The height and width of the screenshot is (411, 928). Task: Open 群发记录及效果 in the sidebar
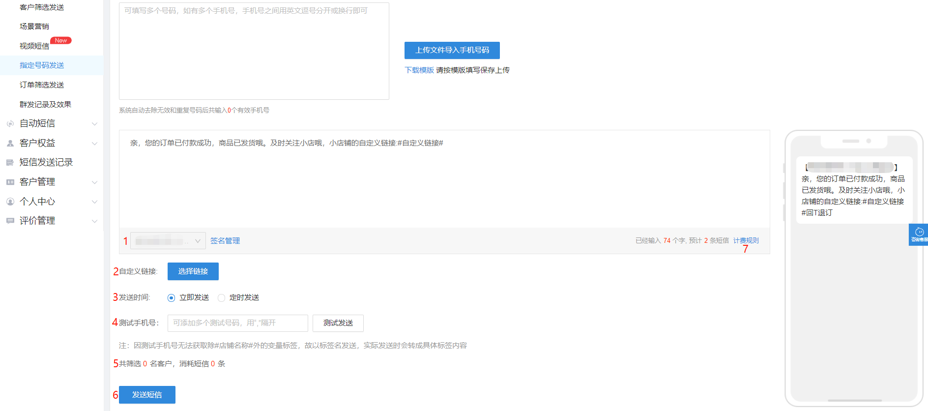click(45, 104)
